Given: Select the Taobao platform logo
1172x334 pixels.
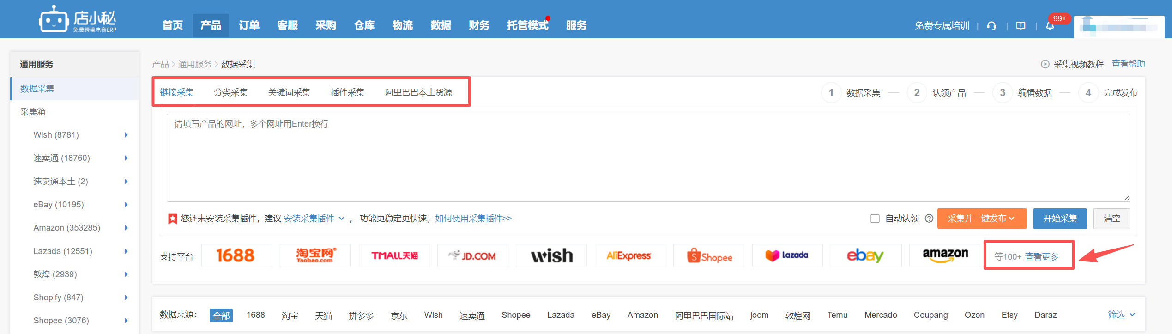Looking at the screenshot, I should (315, 255).
